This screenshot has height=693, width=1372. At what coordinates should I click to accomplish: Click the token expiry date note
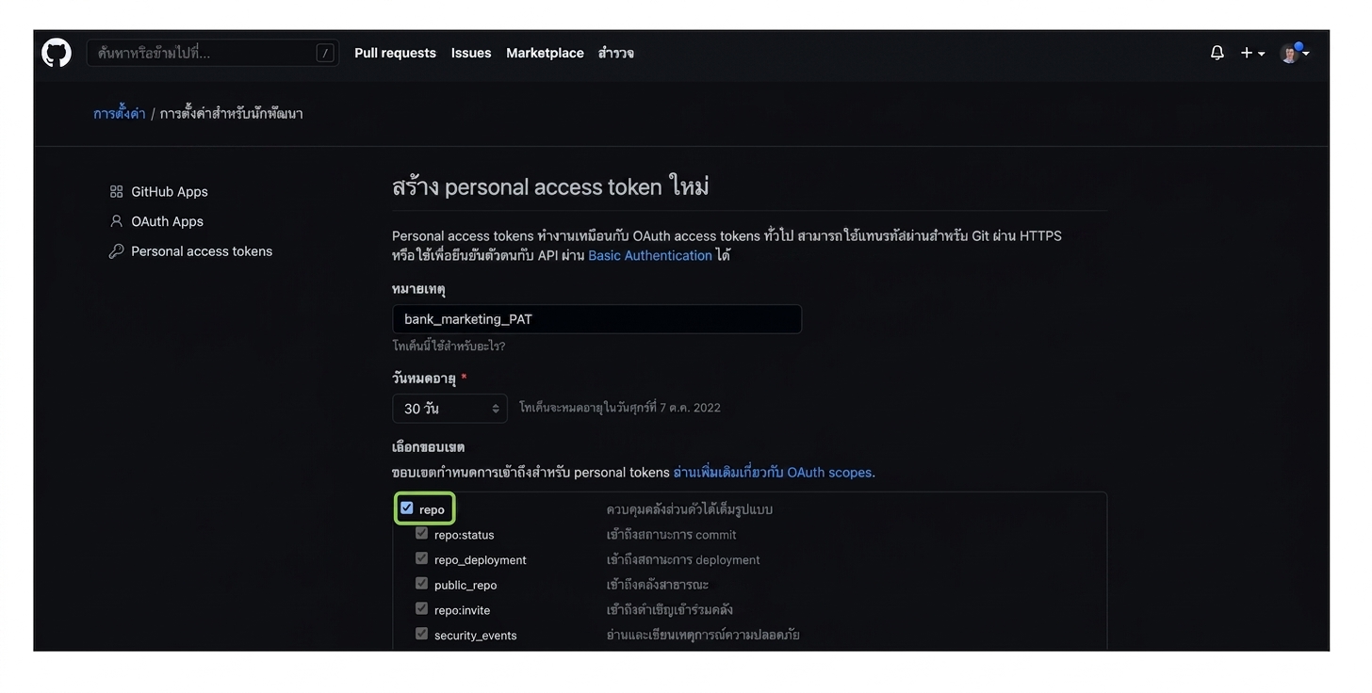(619, 408)
